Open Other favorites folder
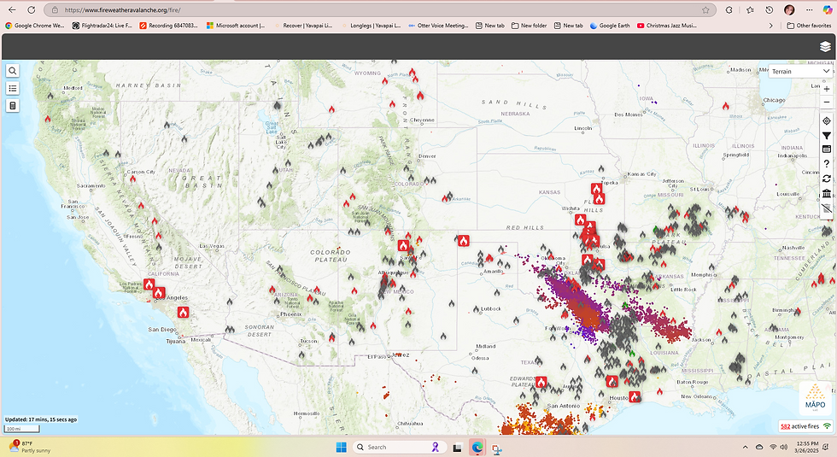Screen dimensions: 837x457 (x=809, y=25)
